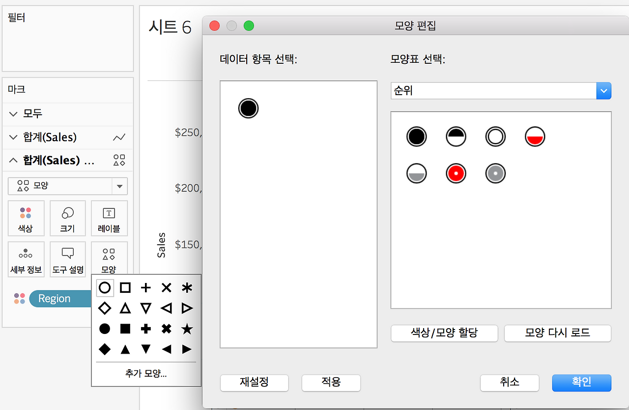Select the Region pill on marks card

61,299
